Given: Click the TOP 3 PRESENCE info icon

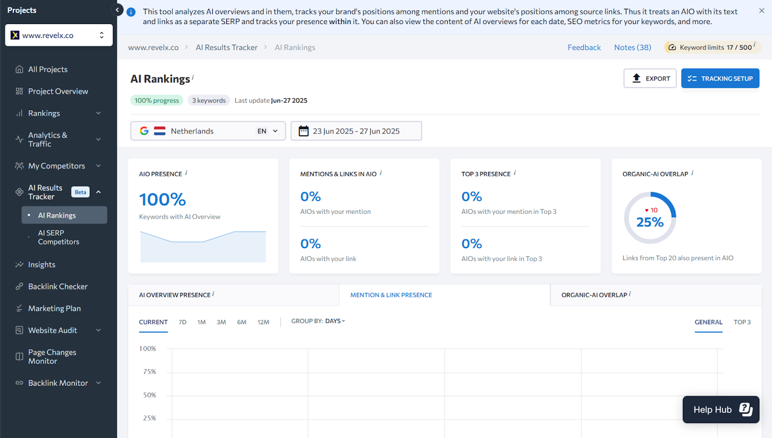Looking at the screenshot, I should tap(515, 173).
